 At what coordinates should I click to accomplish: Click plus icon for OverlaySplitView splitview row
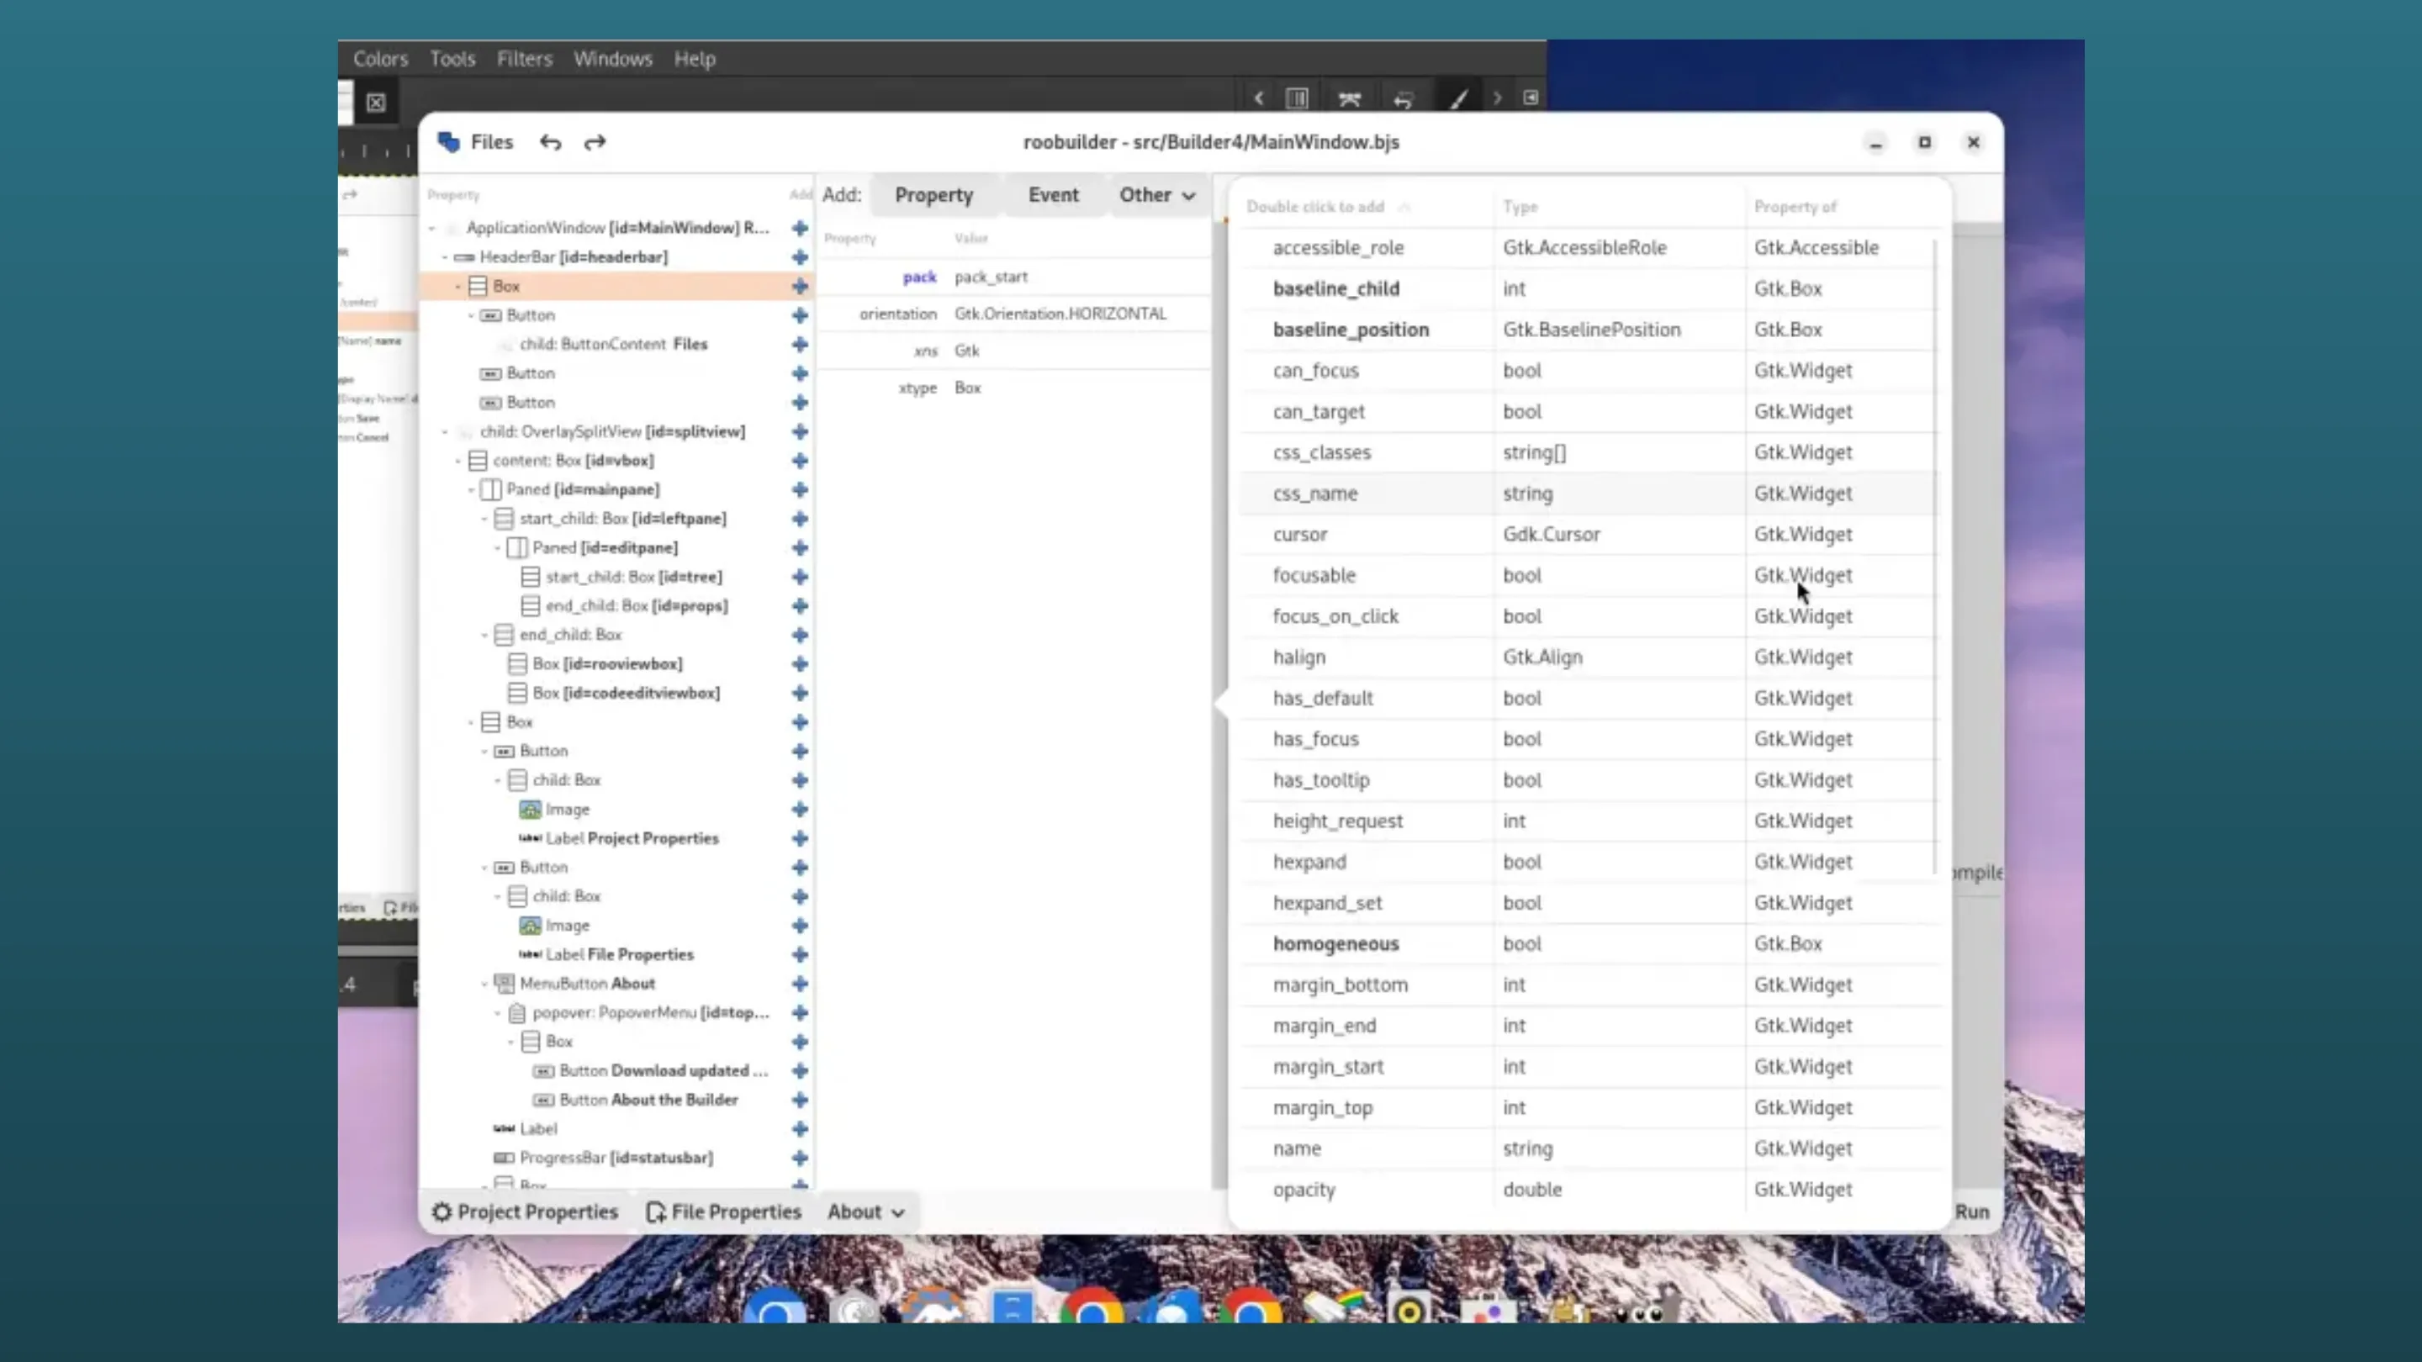pyautogui.click(x=800, y=431)
